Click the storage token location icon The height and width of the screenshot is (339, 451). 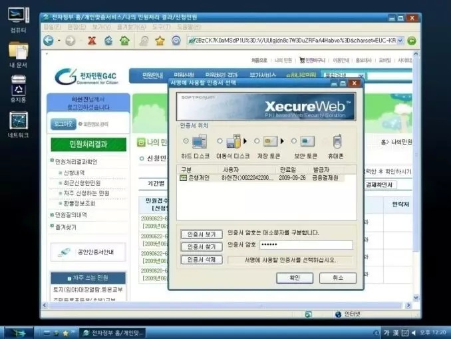270,141
